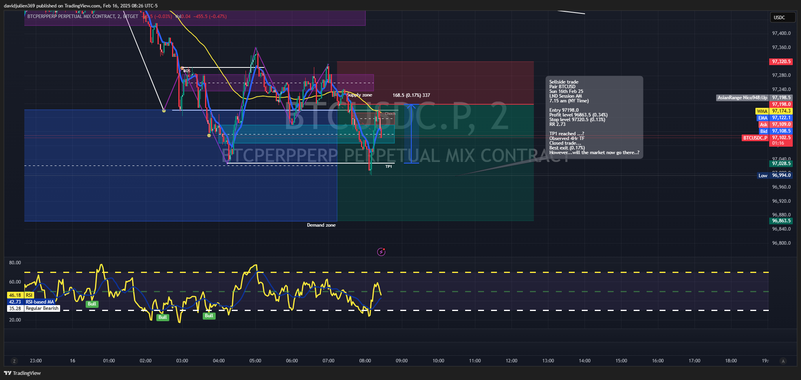Click the EMA price label
Viewport: 801px width, 380px height.
763,118
